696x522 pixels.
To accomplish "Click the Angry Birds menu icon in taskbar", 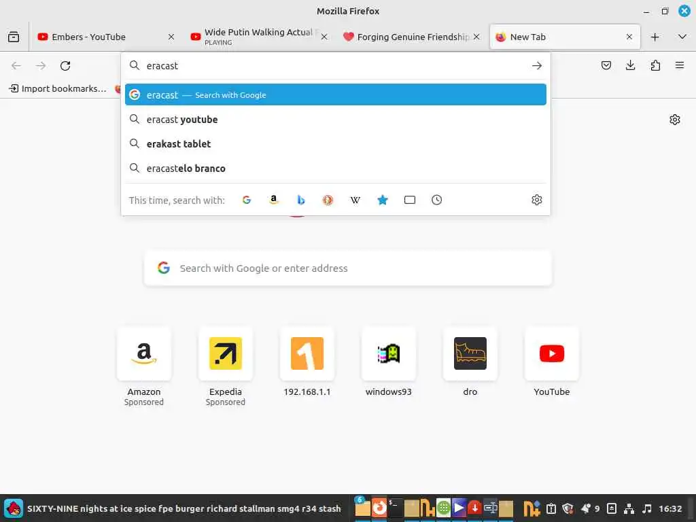I will click(14, 508).
